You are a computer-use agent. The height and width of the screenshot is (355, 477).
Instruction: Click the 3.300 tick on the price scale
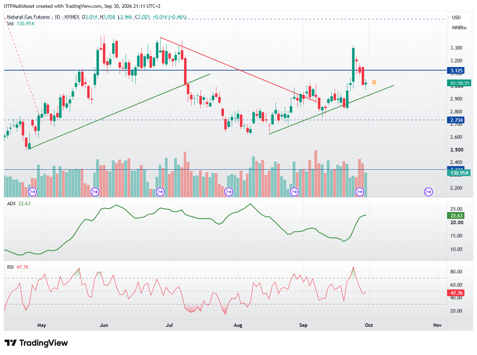[456, 48]
